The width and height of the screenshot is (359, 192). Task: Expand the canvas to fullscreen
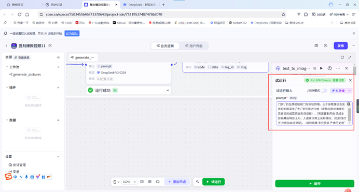pyautogui.click(x=350, y=57)
